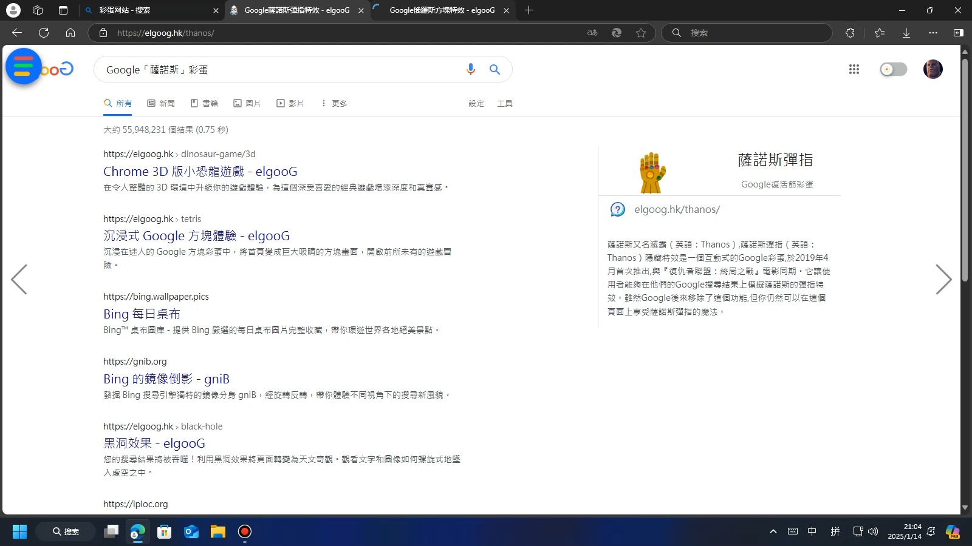This screenshot has width=972, height=546.
Task: Click the microphone voice search icon
Action: pyautogui.click(x=470, y=70)
